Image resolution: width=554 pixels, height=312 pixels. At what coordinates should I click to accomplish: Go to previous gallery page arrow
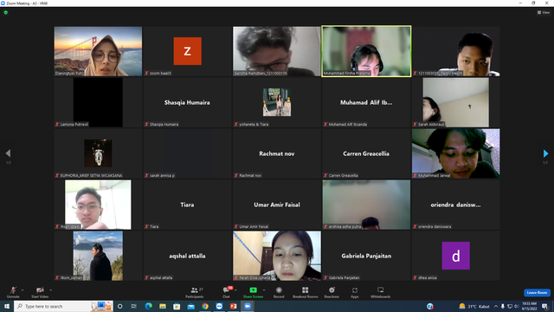[x=8, y=153]
